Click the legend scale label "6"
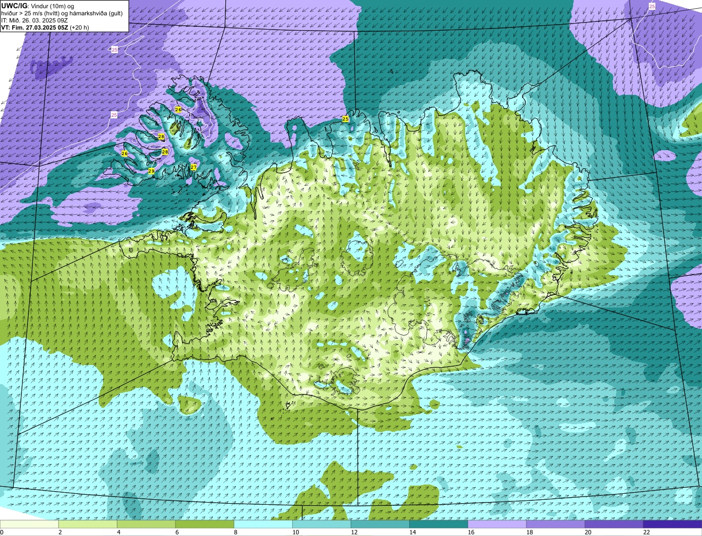Image resolution: width=702 pixels, height=536 pixels. point(177,532)
